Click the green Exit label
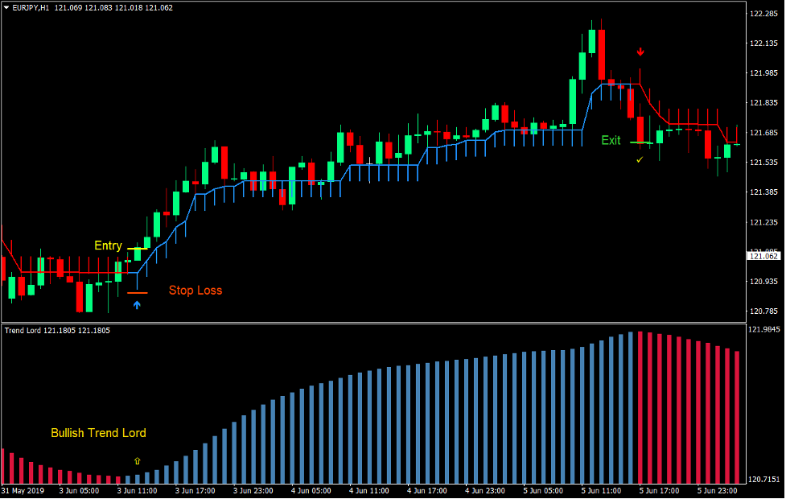This screenshot has width=786, height=499. tap(610, 141)
